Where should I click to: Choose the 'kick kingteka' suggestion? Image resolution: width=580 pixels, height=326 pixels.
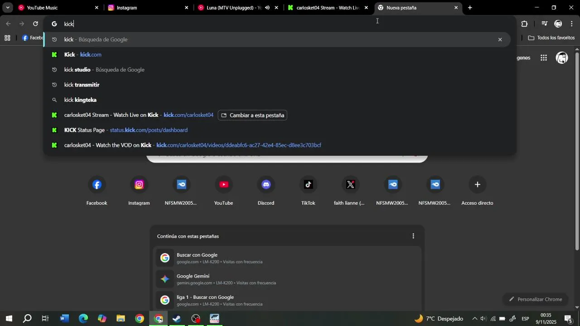pyautogui.click(x=277, y=100)
